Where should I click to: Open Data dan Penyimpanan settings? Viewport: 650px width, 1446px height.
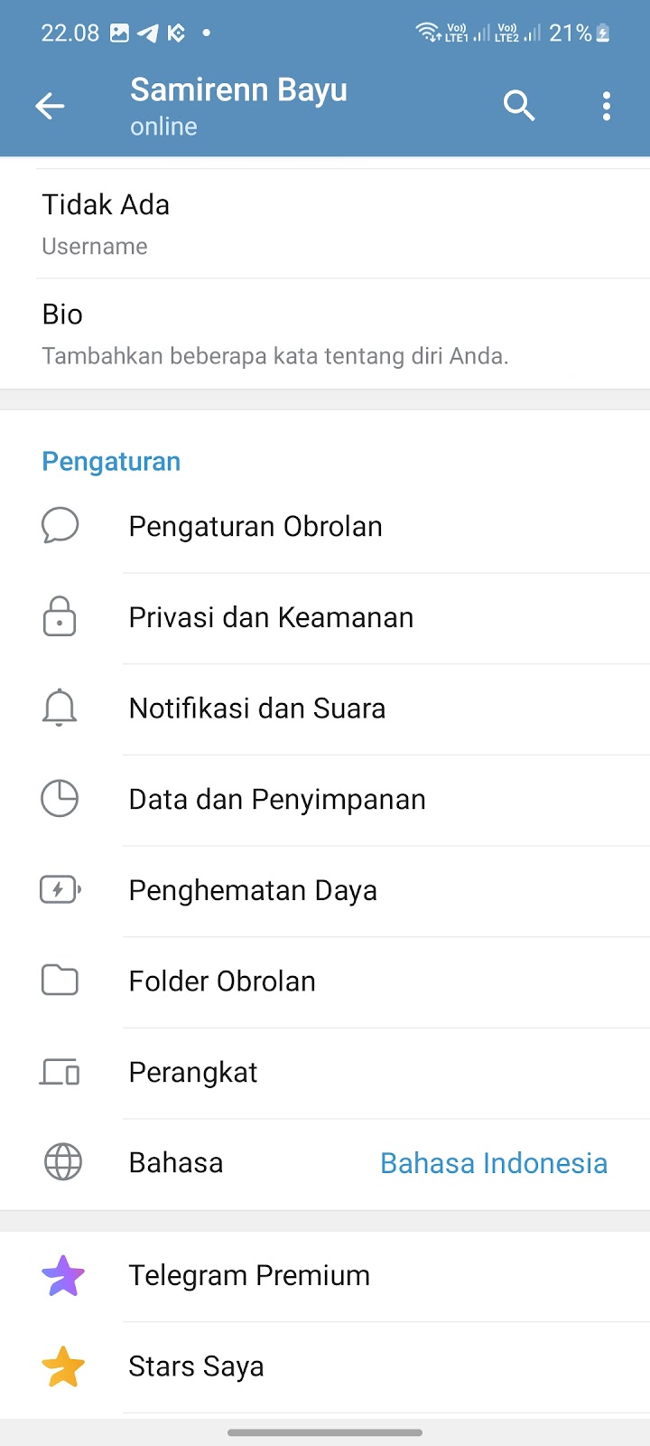coord(277,799)
